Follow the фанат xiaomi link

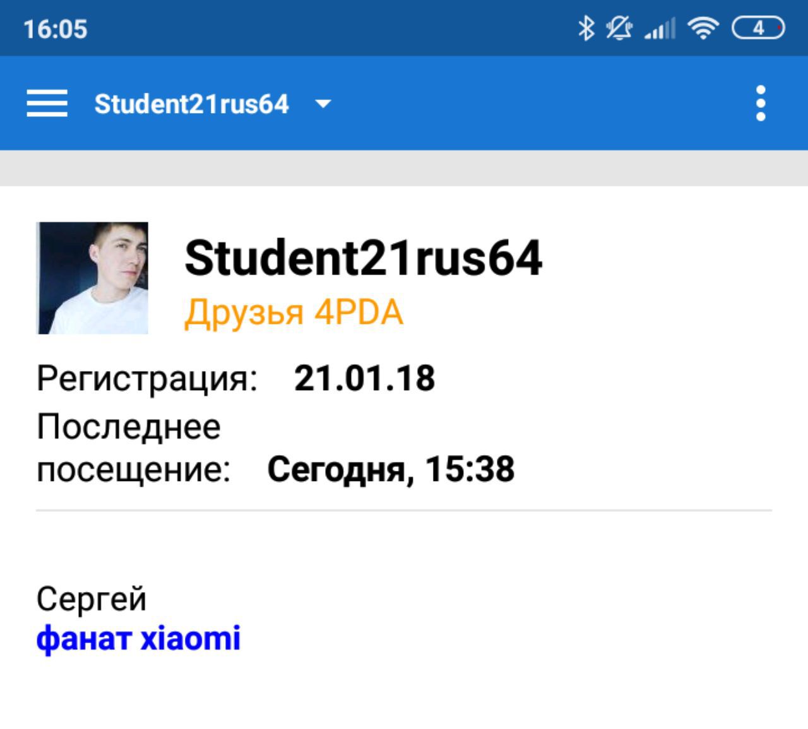click(138, 638)
